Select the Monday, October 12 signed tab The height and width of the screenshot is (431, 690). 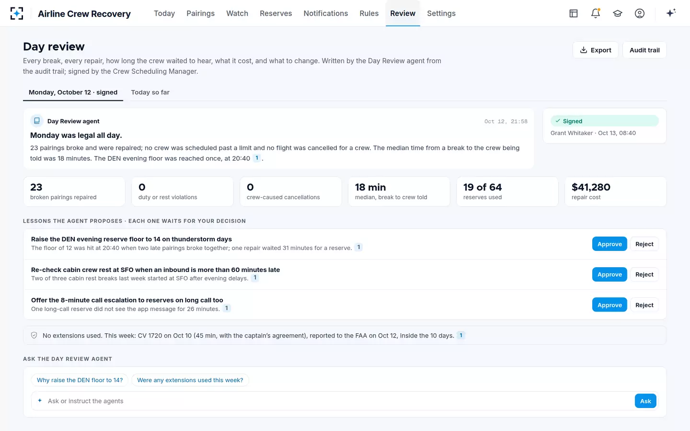click(x=73, y=92)
